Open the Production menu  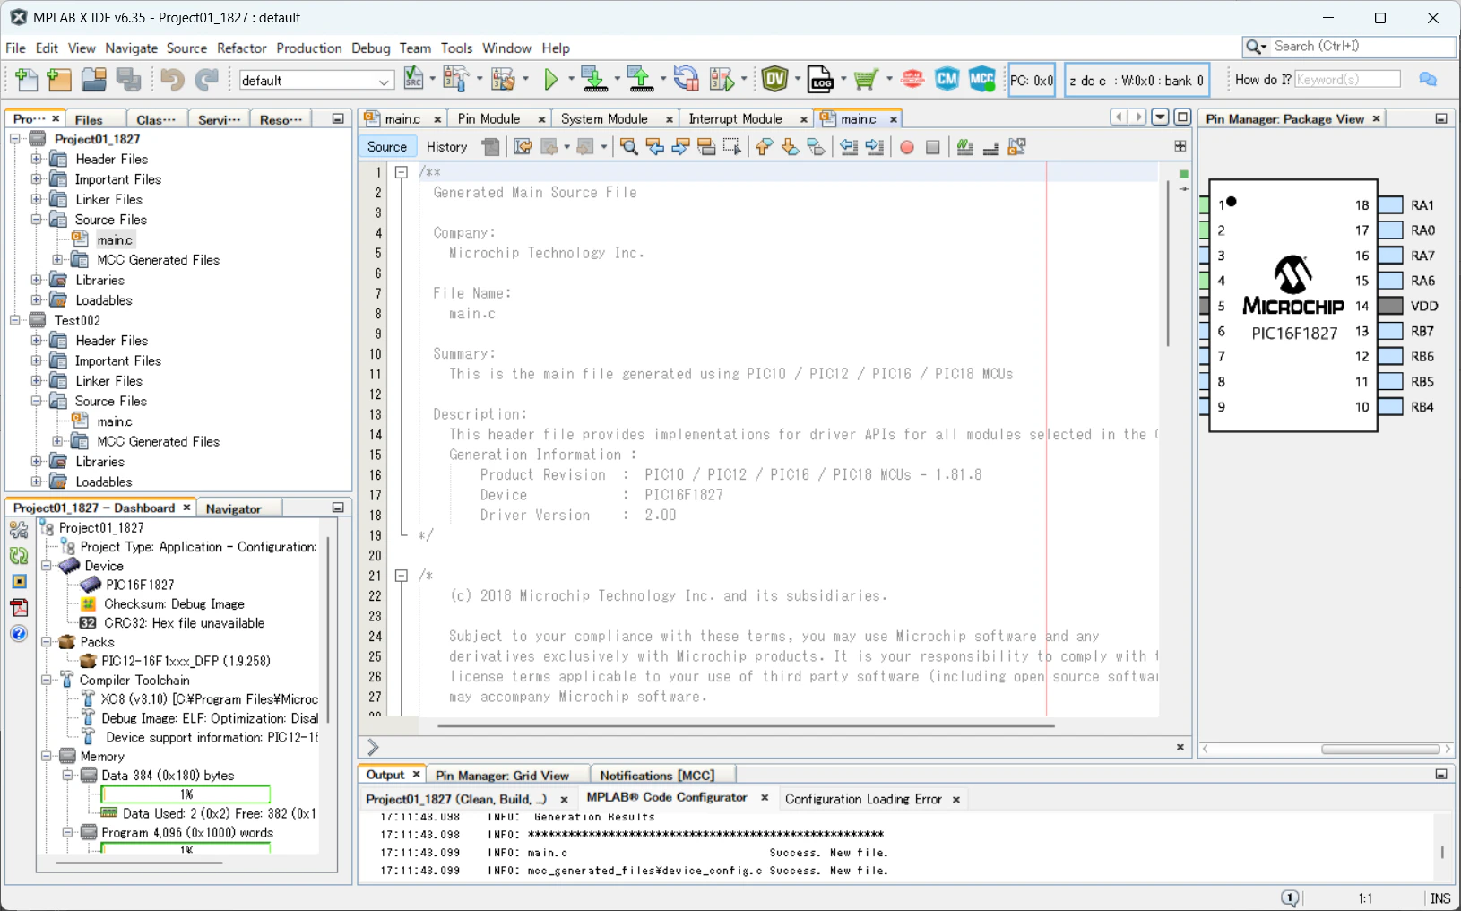pos(308,48)
